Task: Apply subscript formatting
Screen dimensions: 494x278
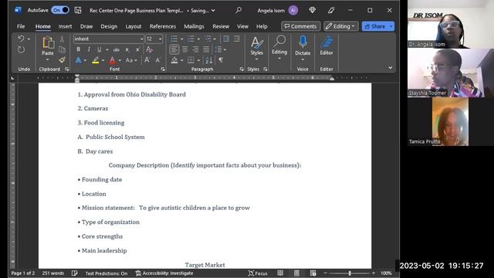Action: (127, 49)
